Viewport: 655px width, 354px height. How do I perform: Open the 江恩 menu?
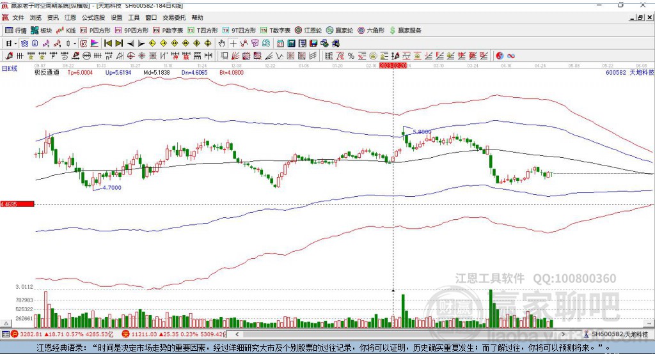(70, 17)
